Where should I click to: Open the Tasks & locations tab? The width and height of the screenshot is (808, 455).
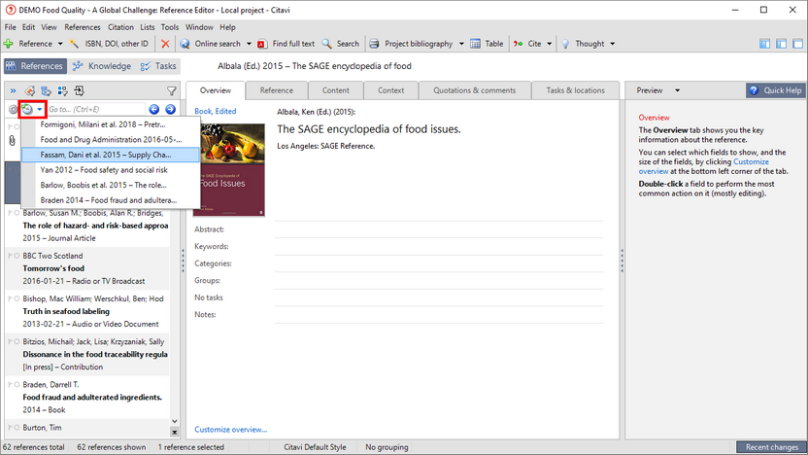576,90
